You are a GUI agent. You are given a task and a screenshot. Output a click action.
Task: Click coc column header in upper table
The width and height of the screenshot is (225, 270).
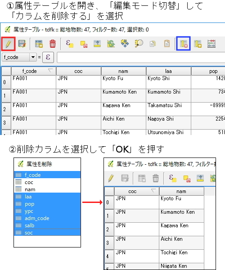coord(78,71)
